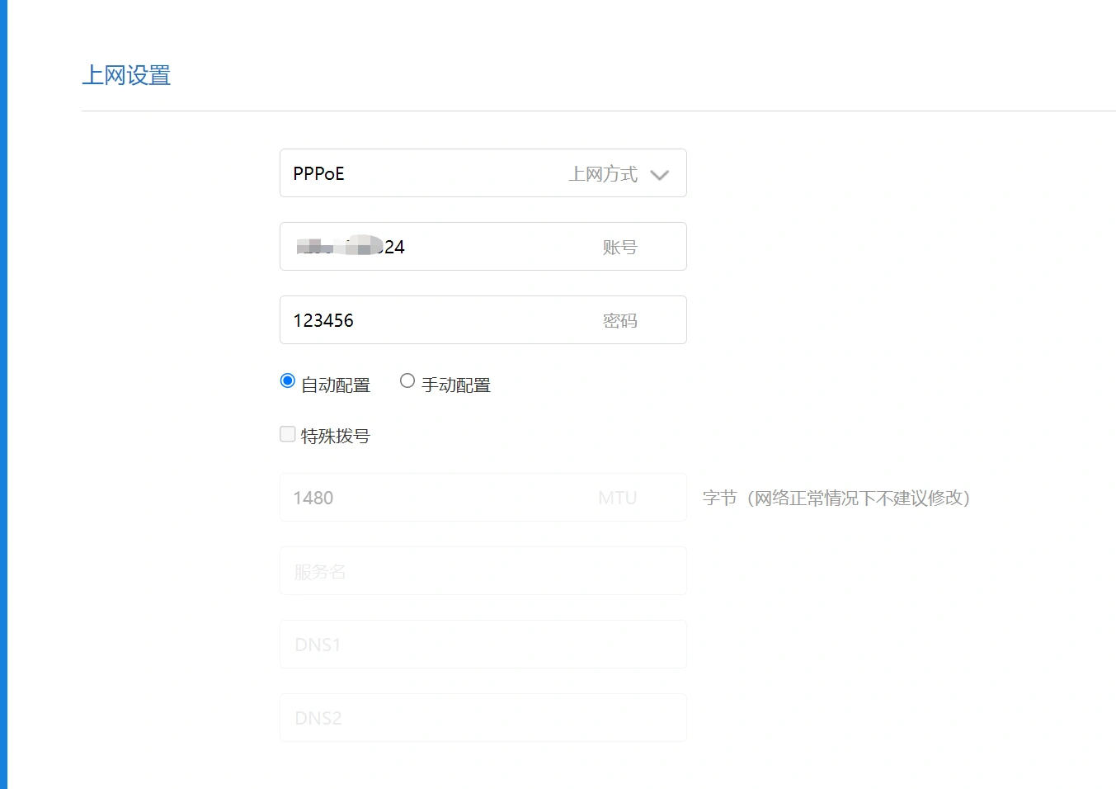Click the DNS2 input field
The image size is (1116, 789).
point(483,718)
